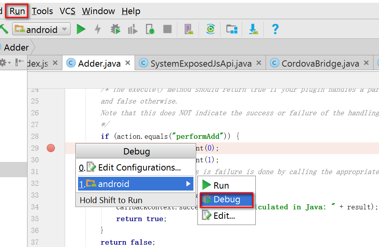The image size is (379, 247).
Task: Click the Apply Changes lightning icon
Action: [98, 29]
